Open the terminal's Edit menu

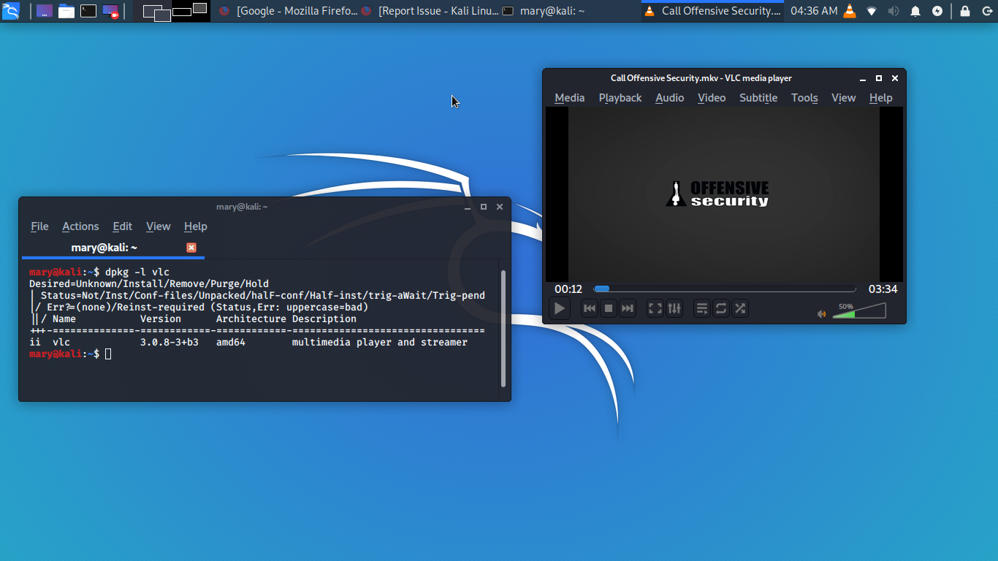pos(122,226)
